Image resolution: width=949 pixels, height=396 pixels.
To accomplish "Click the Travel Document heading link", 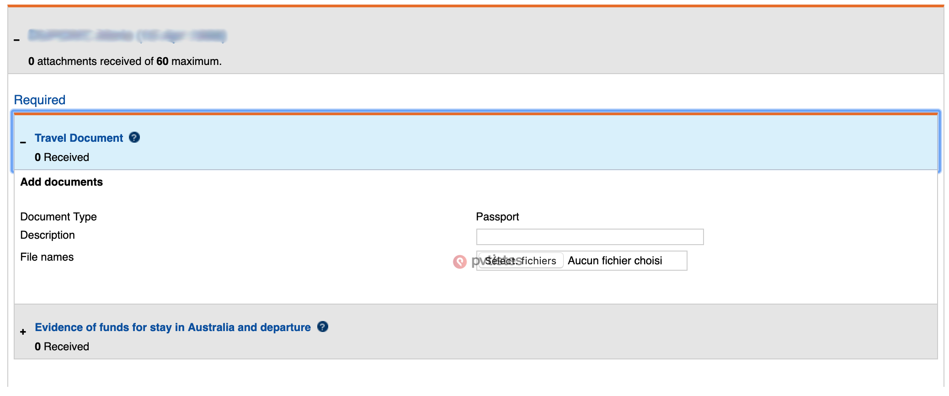I will (x=79, y=138).
